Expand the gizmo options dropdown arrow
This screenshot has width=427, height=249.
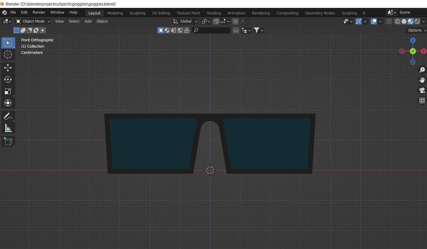click(365, 21)
